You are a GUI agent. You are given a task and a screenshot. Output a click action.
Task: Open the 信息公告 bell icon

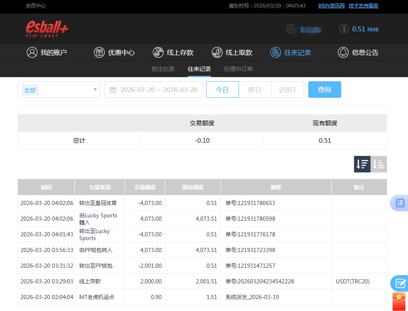pyautogui.click(x=343, y=52)
